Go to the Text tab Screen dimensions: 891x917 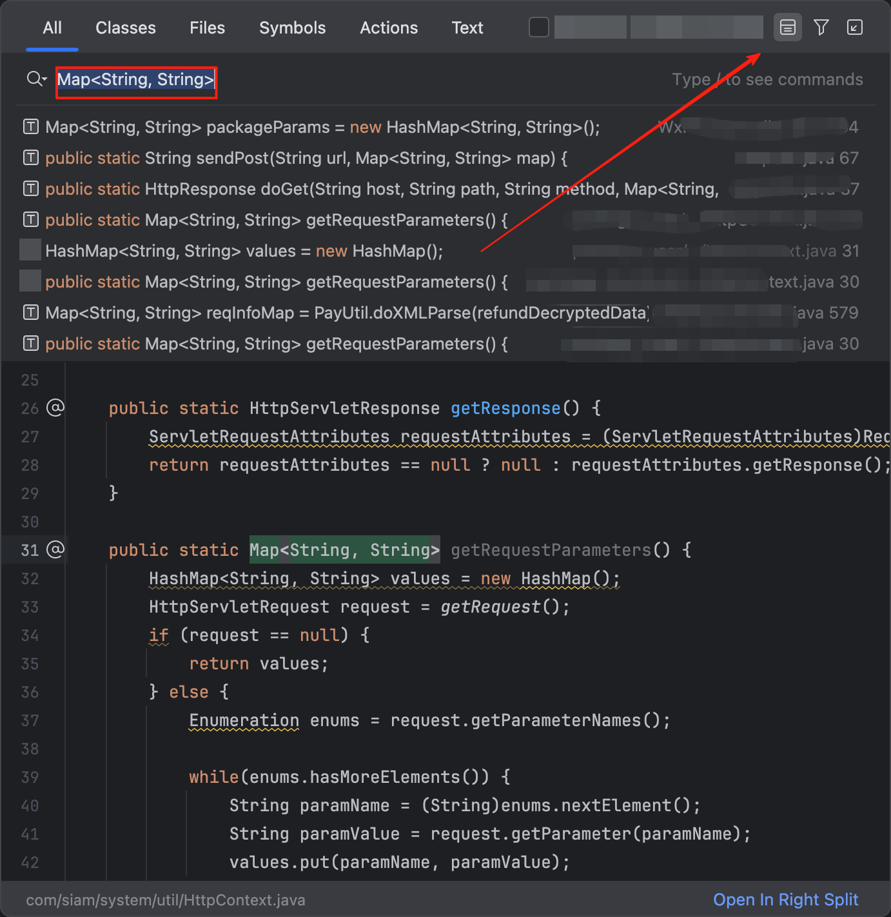pyautogui.click(x=467, y=28)
